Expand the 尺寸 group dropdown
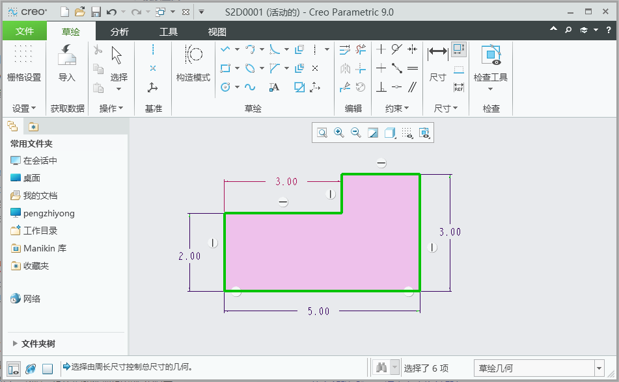 (x=445, y=108)
